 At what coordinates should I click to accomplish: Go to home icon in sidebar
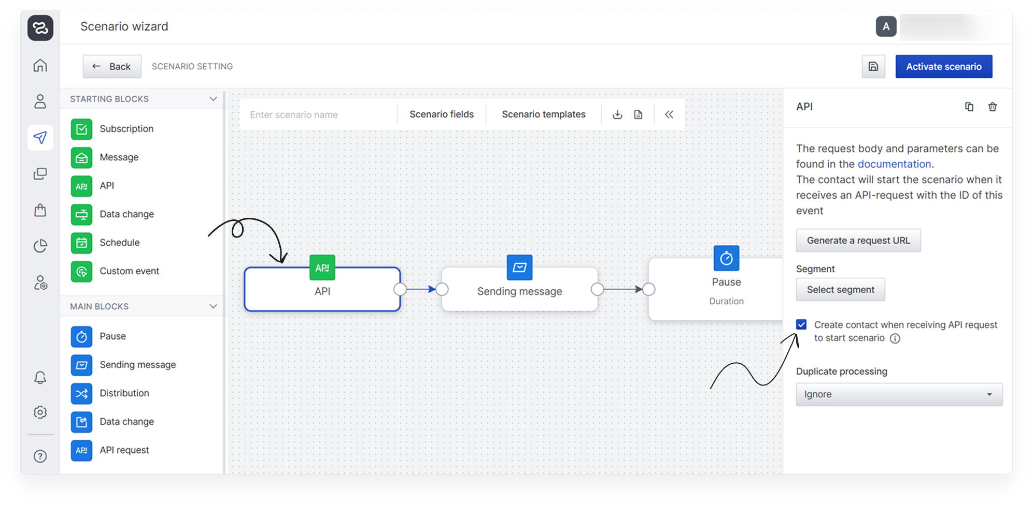coord(40,66)
